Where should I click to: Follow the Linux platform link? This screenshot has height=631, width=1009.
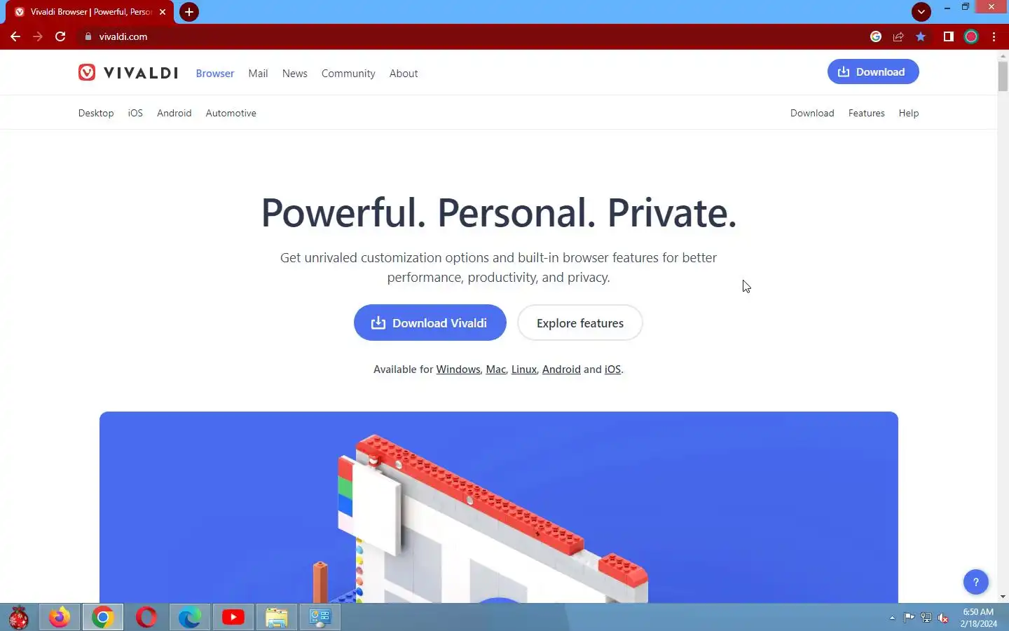(x=524, y=369)
